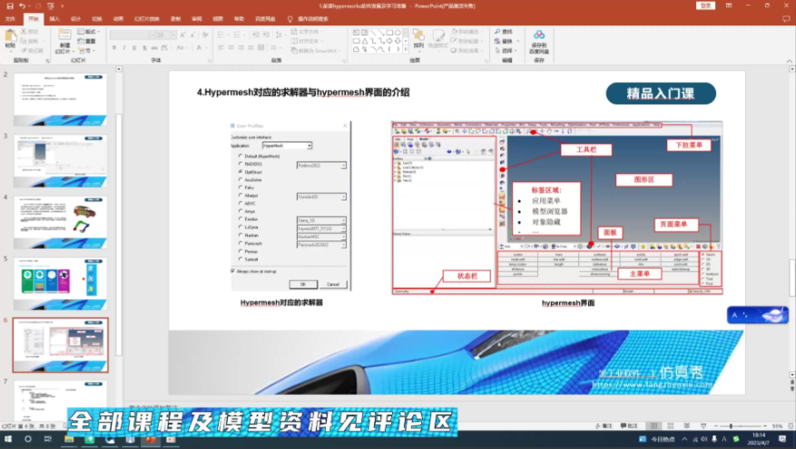The width and height of the screenshot is (796, 449).
Task: Toggle the 备注 notes pane in status bar
Action: (604, 426)
